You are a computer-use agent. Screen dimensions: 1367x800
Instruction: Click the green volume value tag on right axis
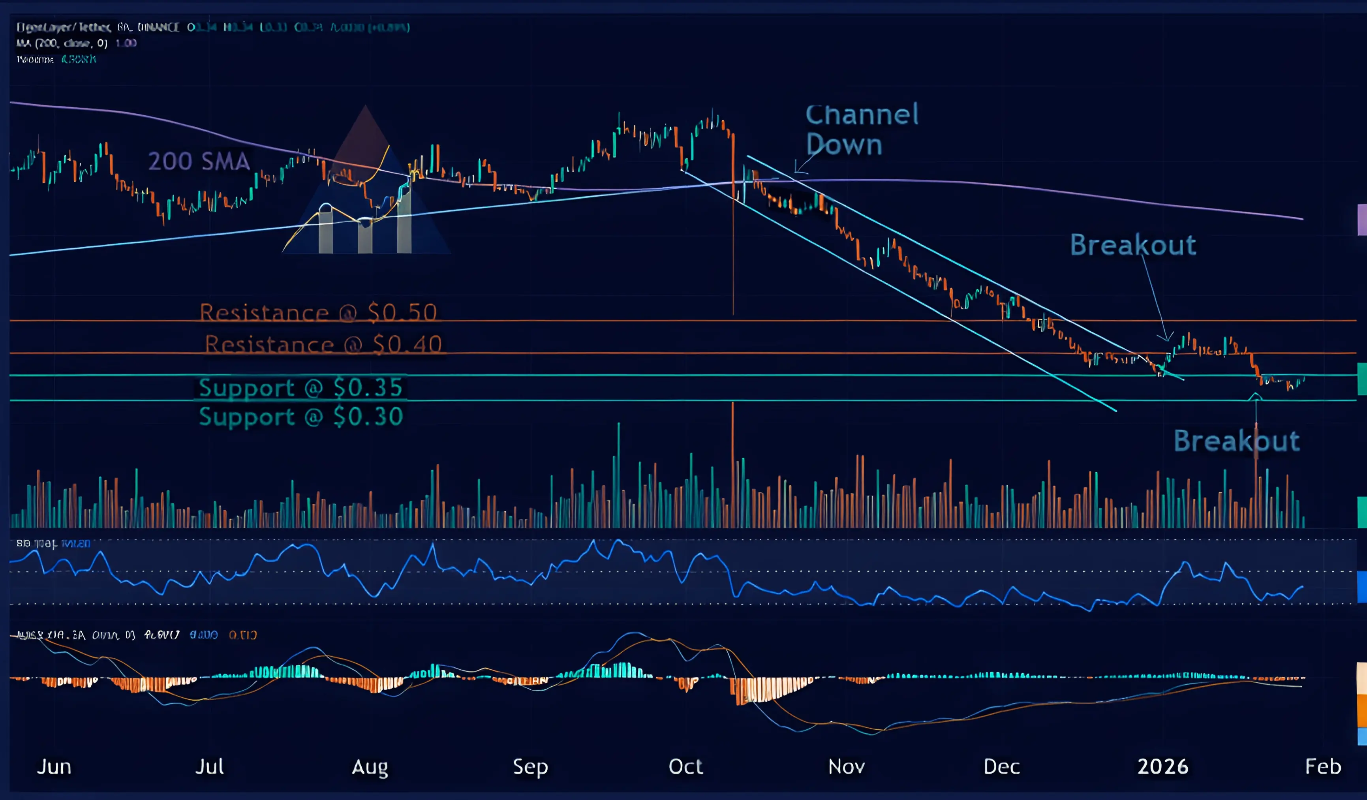click(1361, 512)
